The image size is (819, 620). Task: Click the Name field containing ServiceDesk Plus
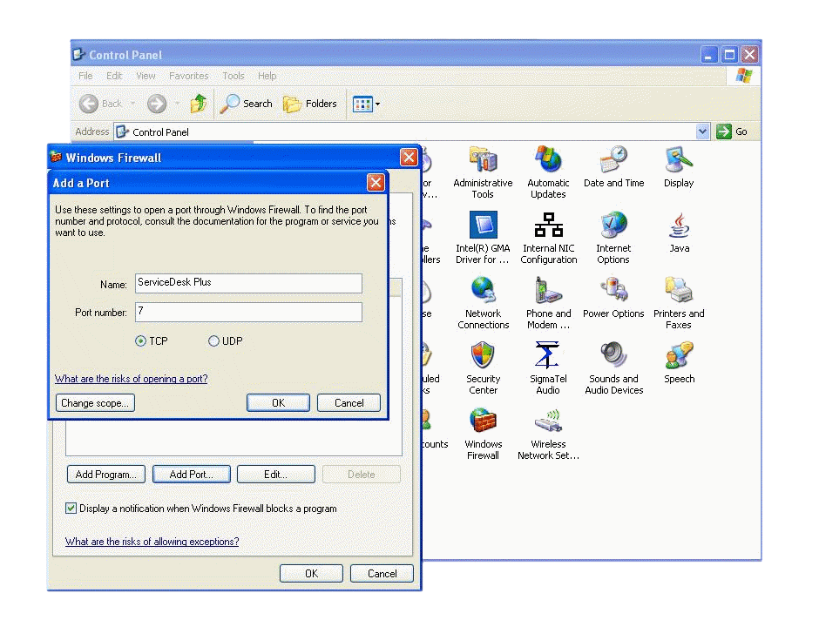(248, 283)
